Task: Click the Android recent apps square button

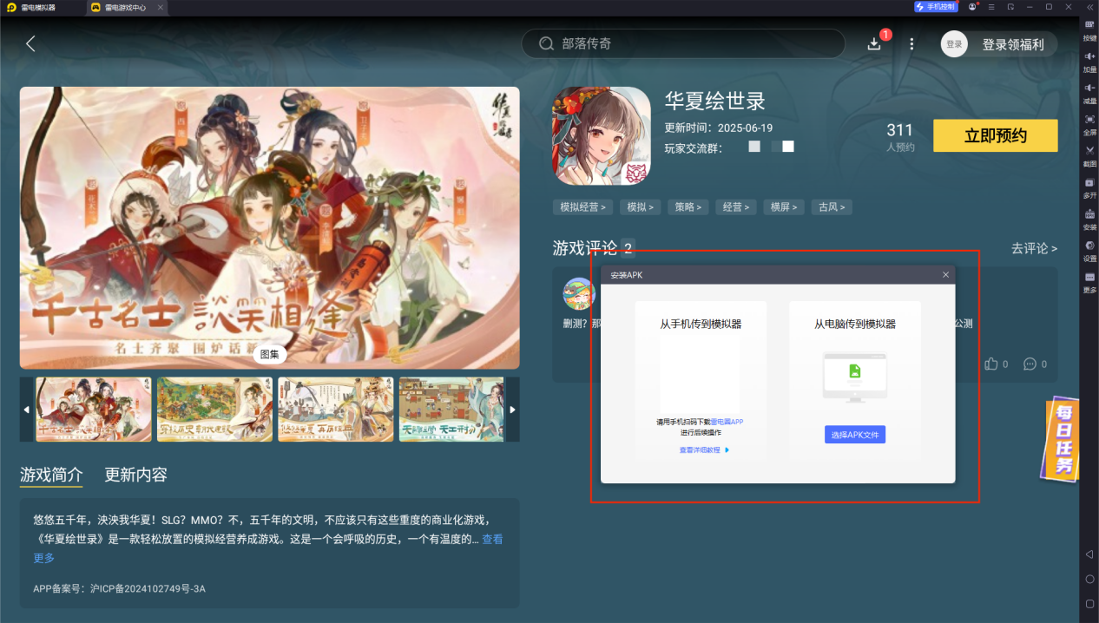Action: (1089, 603)
